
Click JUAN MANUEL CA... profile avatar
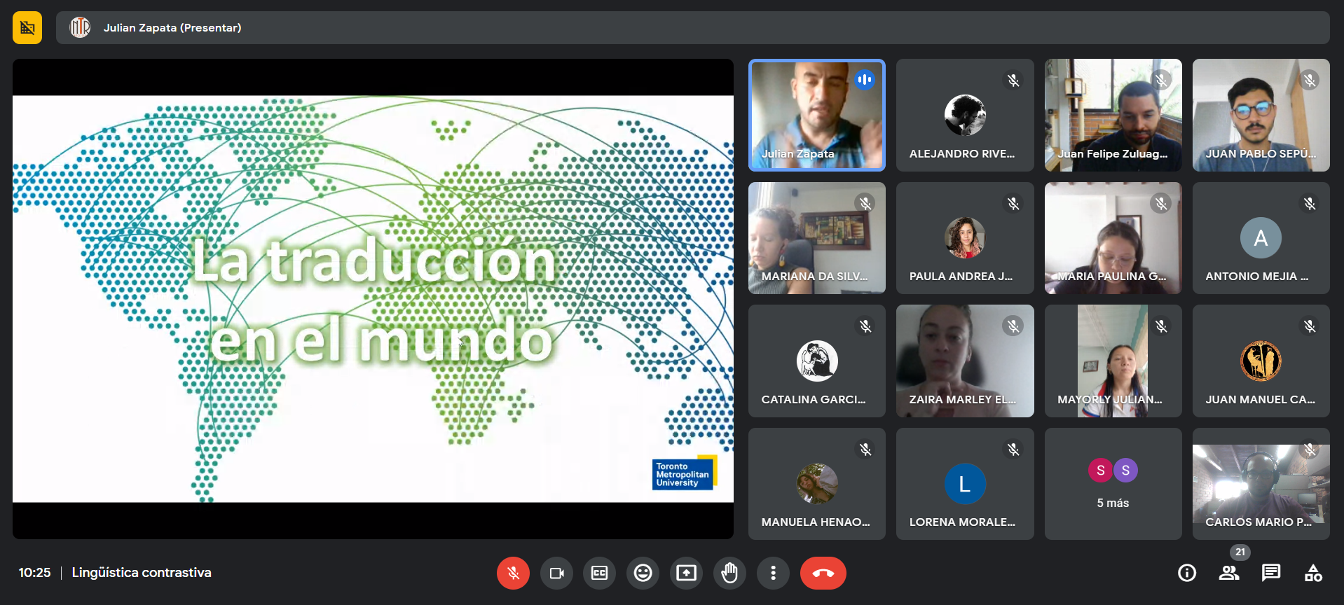coord(1261,361)
